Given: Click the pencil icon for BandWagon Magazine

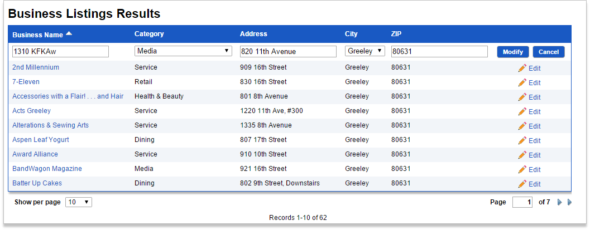Looking at the screenshot, I should click(522, 169).
